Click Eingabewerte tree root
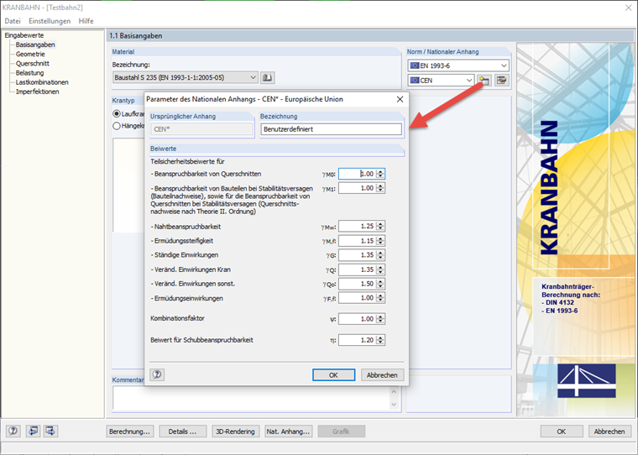Screen dimensions: 638x455 [x=24, y=35]
